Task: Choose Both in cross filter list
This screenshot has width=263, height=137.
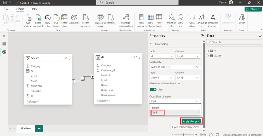Action: coord(175,113)
